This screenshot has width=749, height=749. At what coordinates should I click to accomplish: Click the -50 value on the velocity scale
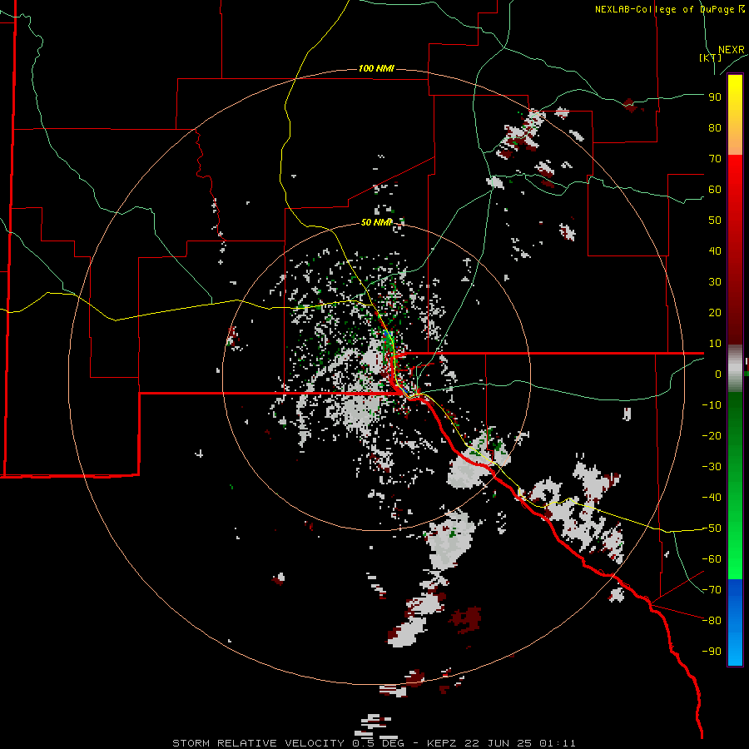click(712, 528)
